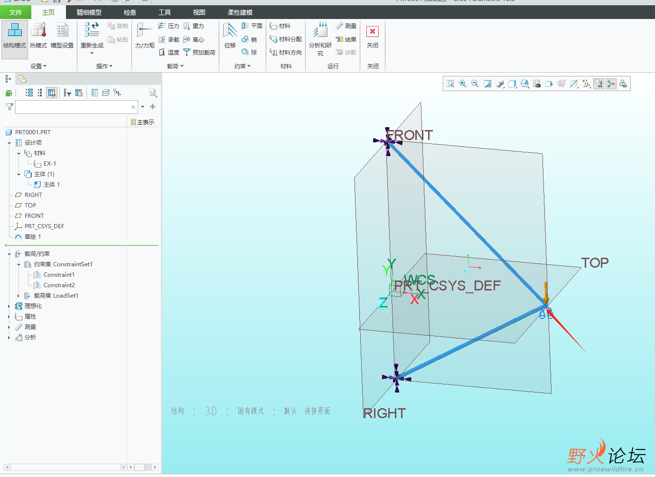The width and height of the screenshot is (655, 477).
Task: Open 分析和研究 analyses and studies
Action: (320, 38)
